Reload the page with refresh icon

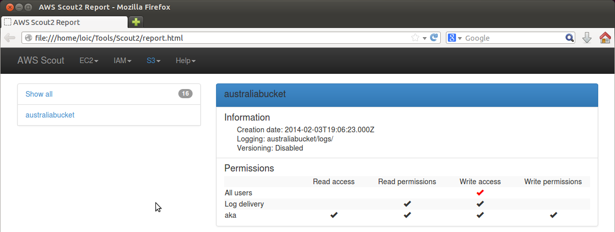tap(434, 38)
